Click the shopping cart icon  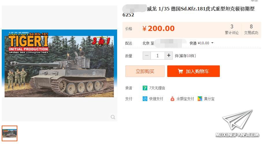pos(181,71)
